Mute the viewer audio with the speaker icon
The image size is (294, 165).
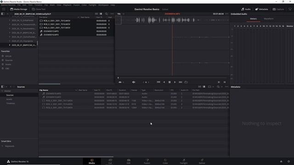coord(134,82)
